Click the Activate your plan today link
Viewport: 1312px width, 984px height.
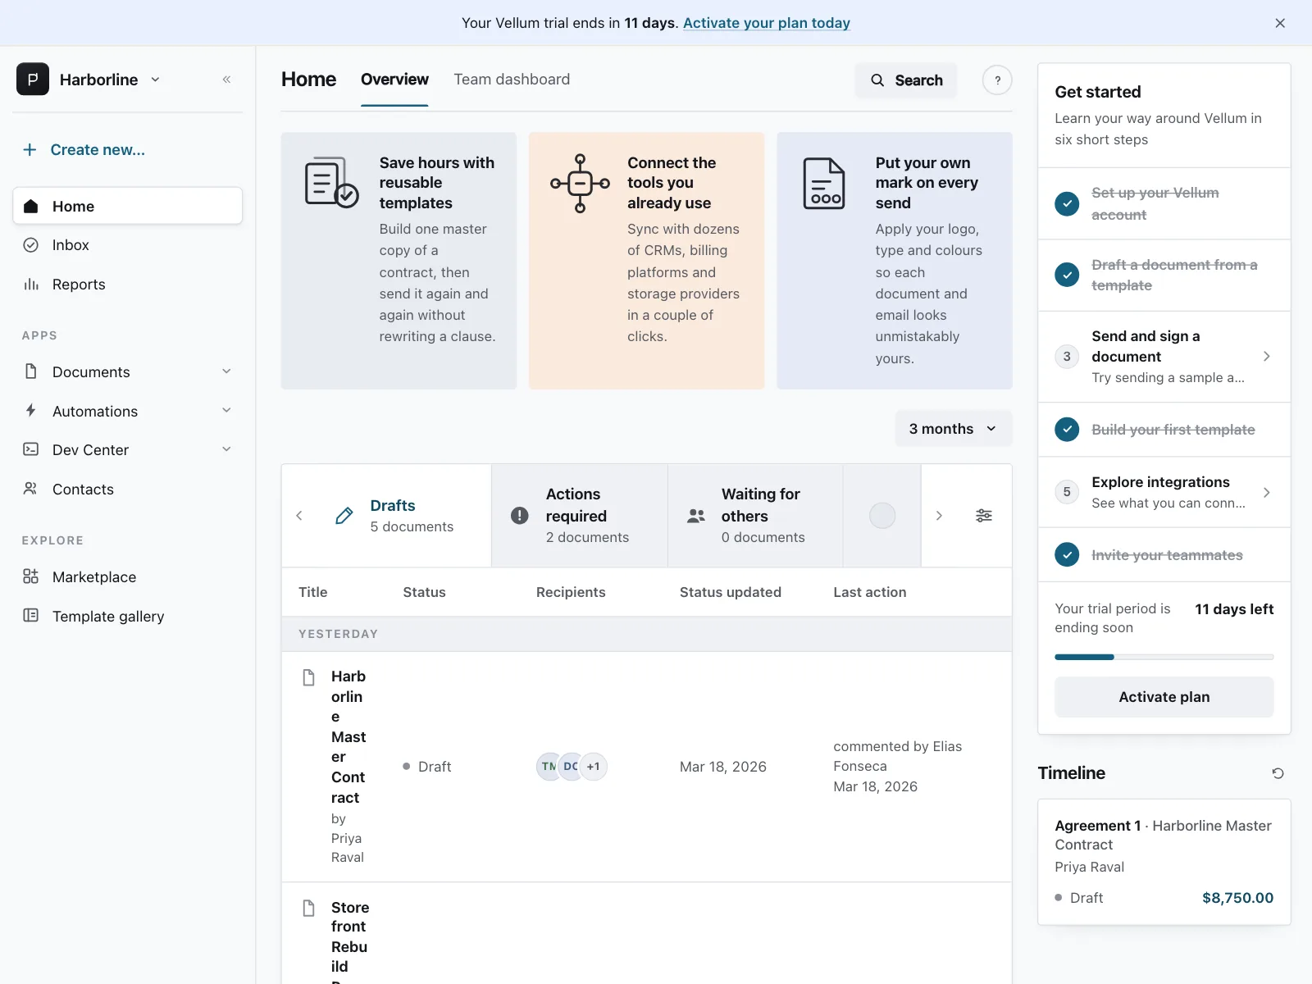(x=767, y=23)
